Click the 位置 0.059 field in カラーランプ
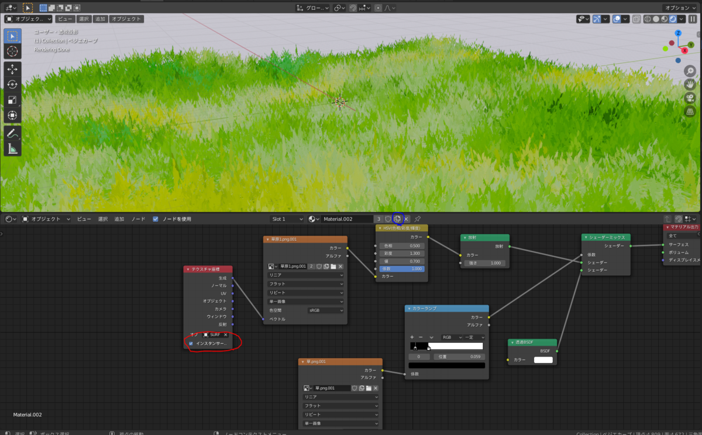Screen dimensions: 702x435 point(459,356)
